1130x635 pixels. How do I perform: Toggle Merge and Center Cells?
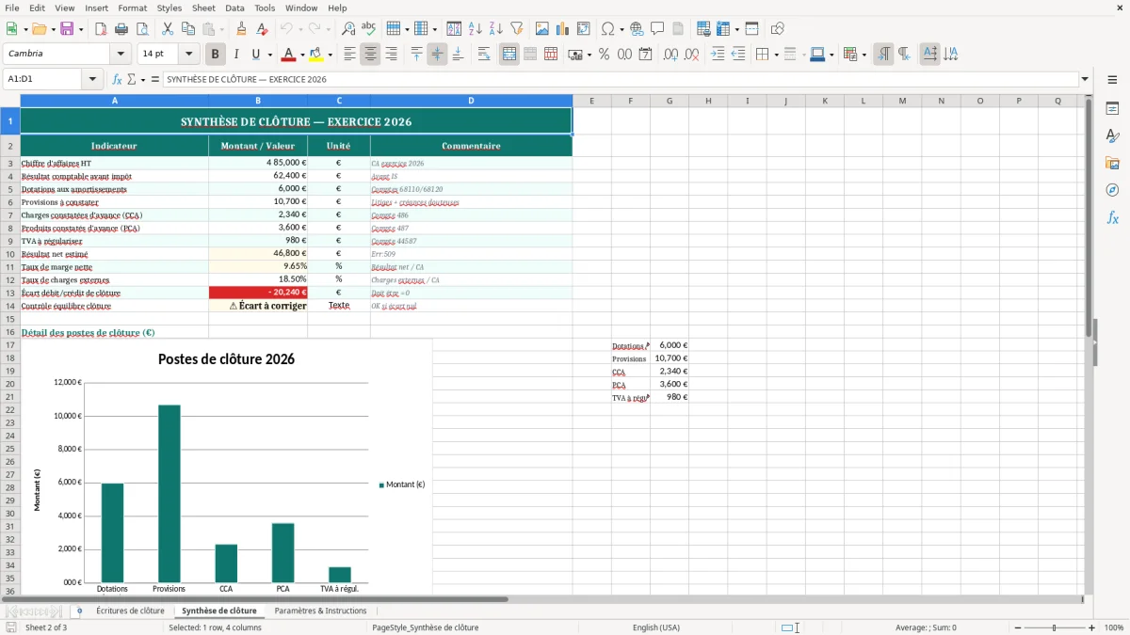coord(509,55)
